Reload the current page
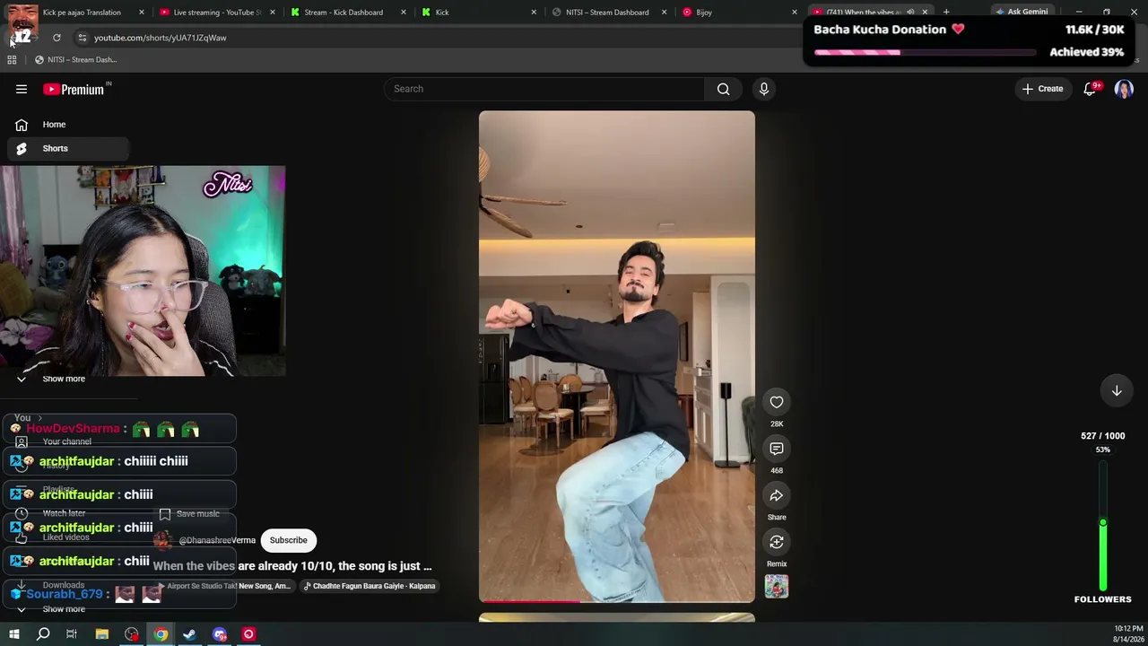1148x646 pixels. coord(57,38)
